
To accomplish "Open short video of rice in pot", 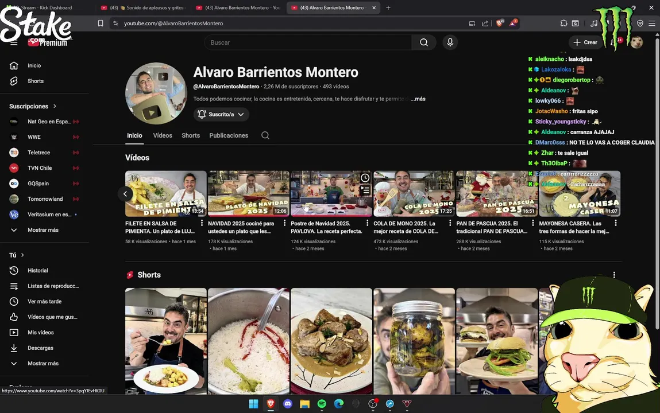I will pyautogui.click(x=248, y=341).
